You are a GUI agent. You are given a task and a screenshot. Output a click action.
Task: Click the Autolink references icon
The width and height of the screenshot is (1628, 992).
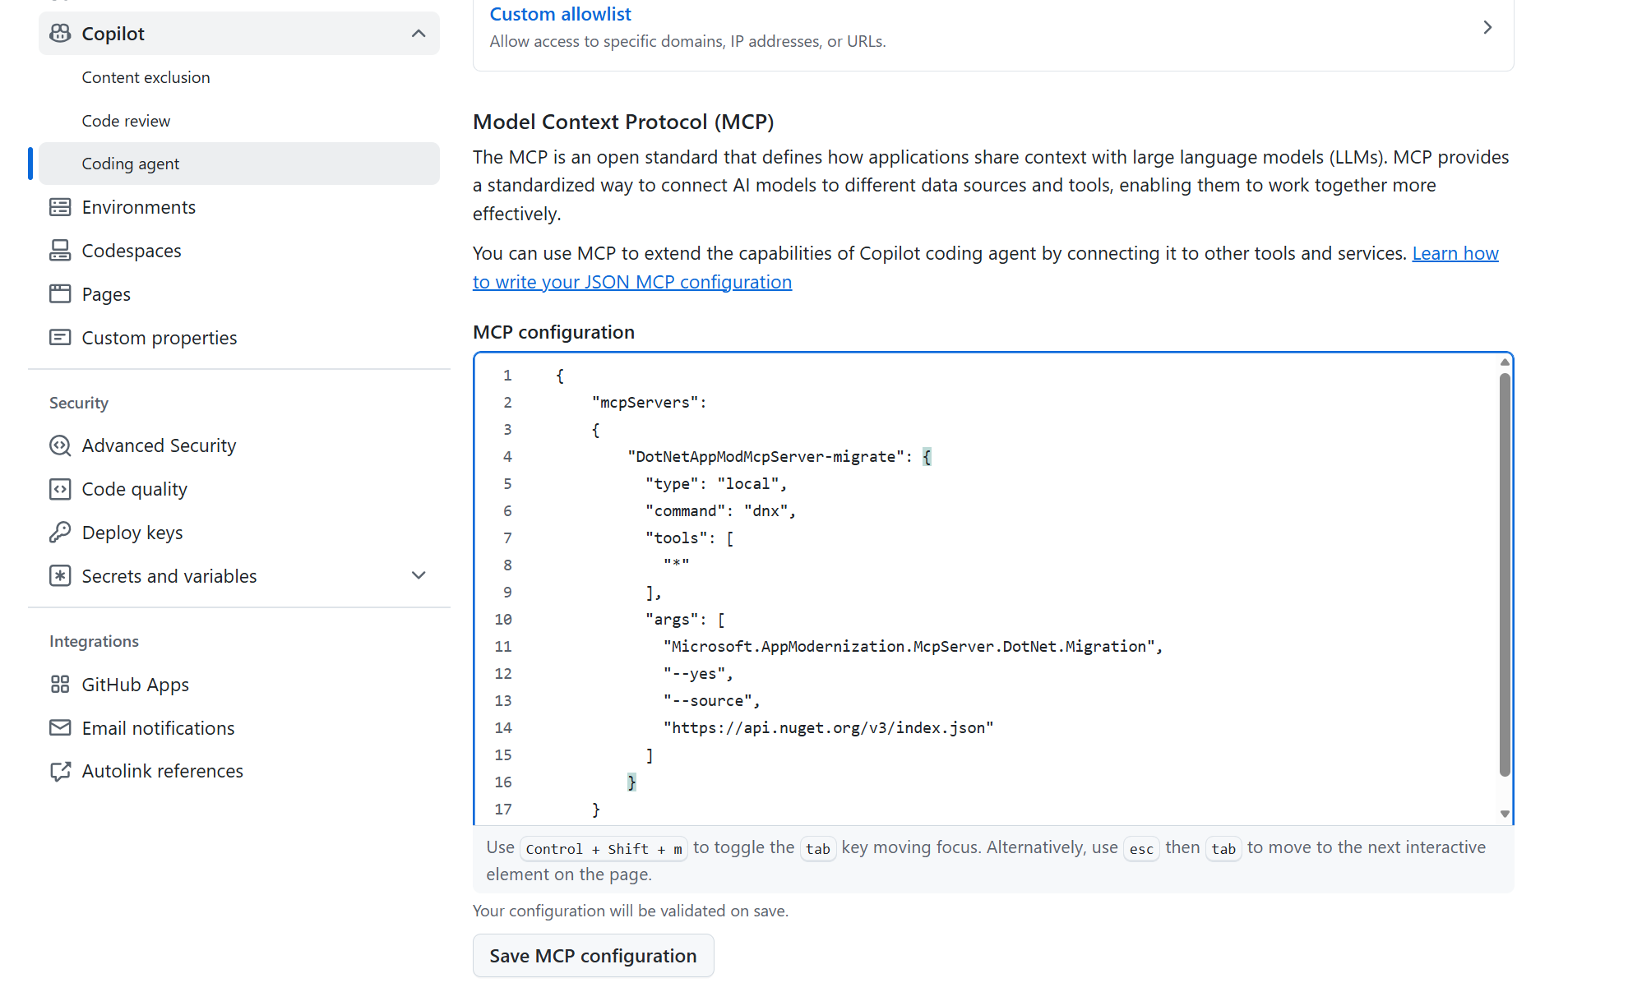pyautogui.click(x=60, y=771)
